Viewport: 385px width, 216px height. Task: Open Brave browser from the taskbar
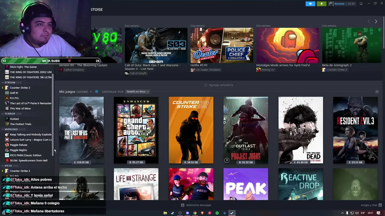click(202, 213)
